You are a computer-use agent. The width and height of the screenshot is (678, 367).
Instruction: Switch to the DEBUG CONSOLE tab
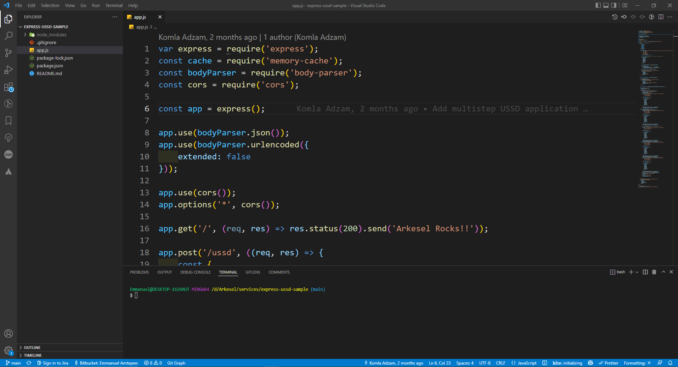pyautogui.click(x=195, y=272)
